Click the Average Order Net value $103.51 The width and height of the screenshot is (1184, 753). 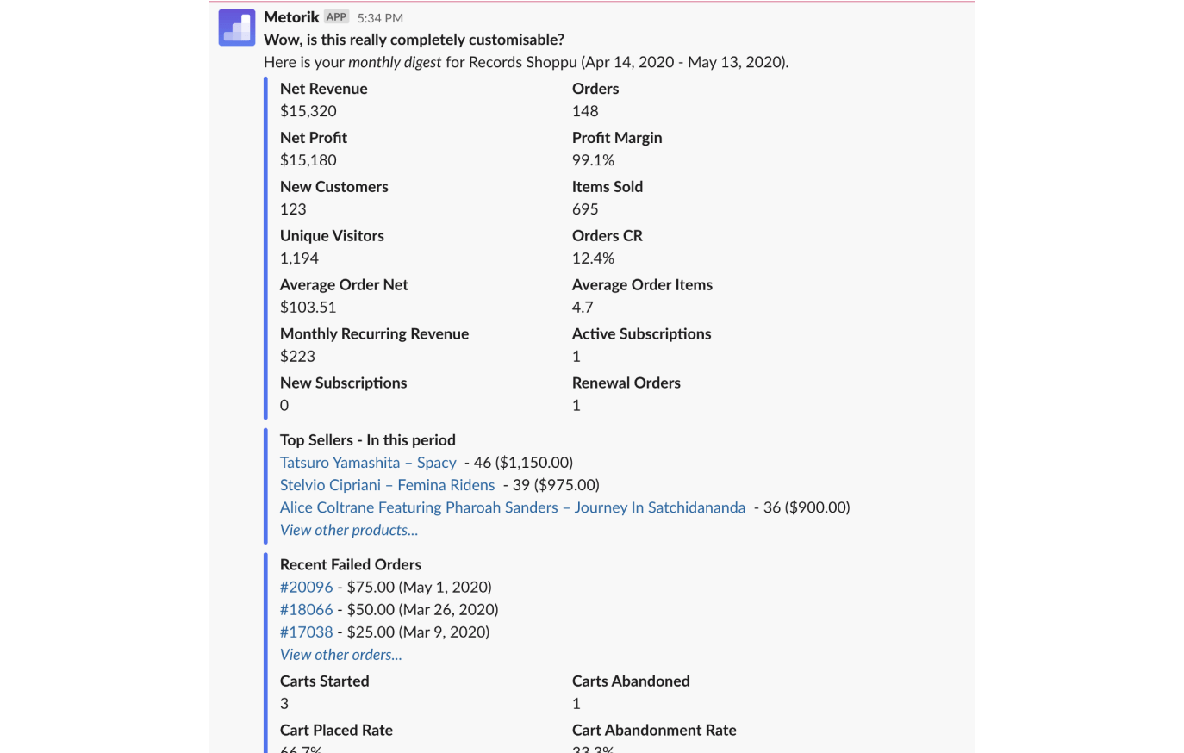(308, 308)
